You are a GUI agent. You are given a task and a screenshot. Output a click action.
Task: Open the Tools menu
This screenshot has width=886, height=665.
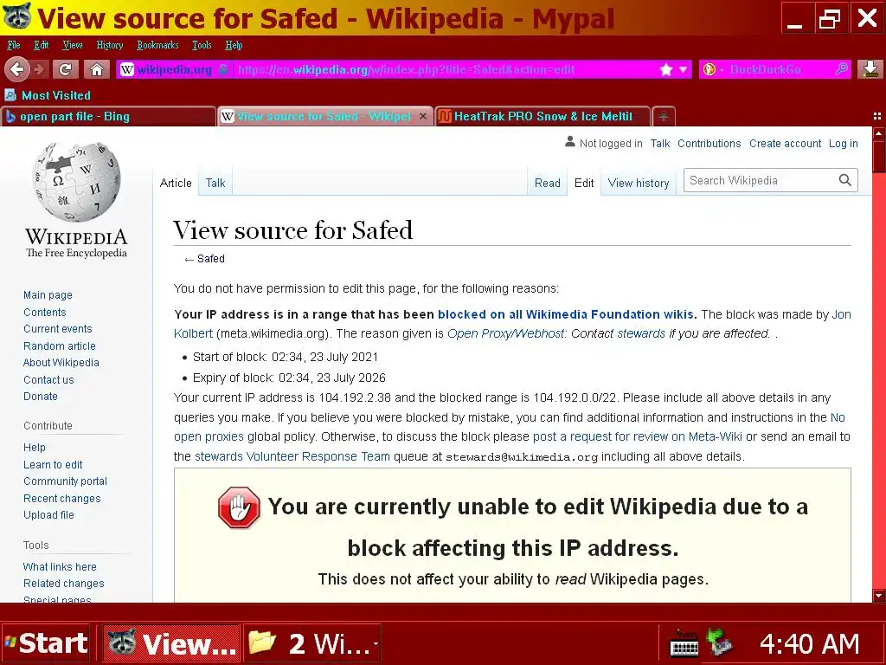(202, 45)
